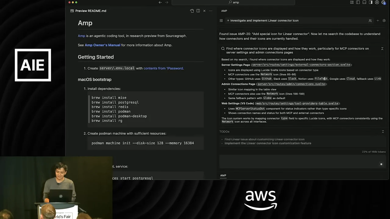Click the 23% of 168k tokens indicator

click(x=374, y=152)
